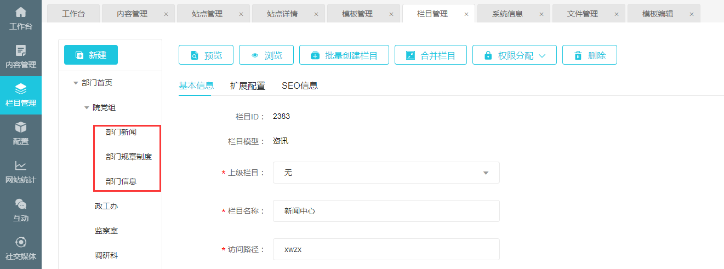The width and height of the screenshot is (724, 269).
Task: Open the 模板管理 tab
Action: [357, 14]
